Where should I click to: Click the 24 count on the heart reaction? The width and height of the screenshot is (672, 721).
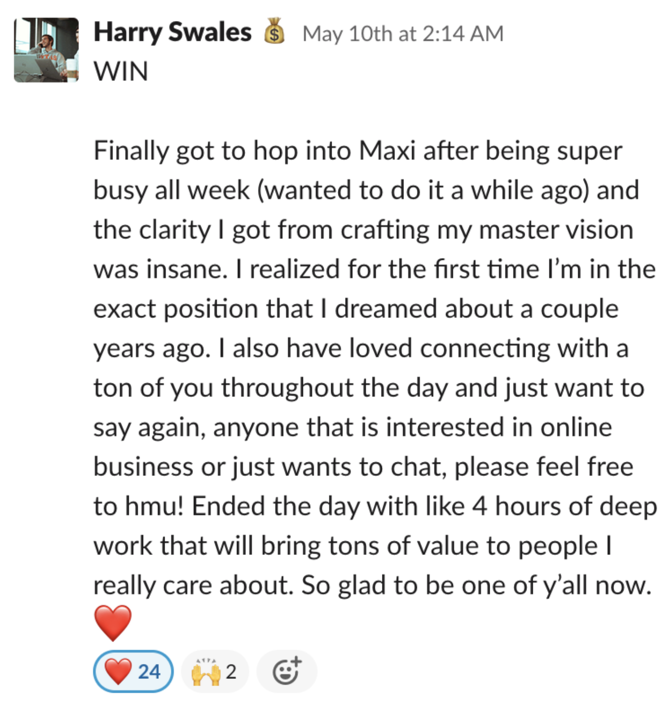(149, 672)
